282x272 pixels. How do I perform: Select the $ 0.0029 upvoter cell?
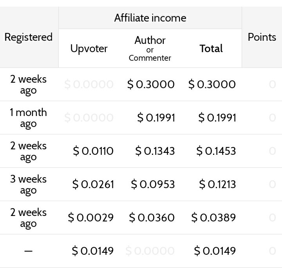(90, 218)
